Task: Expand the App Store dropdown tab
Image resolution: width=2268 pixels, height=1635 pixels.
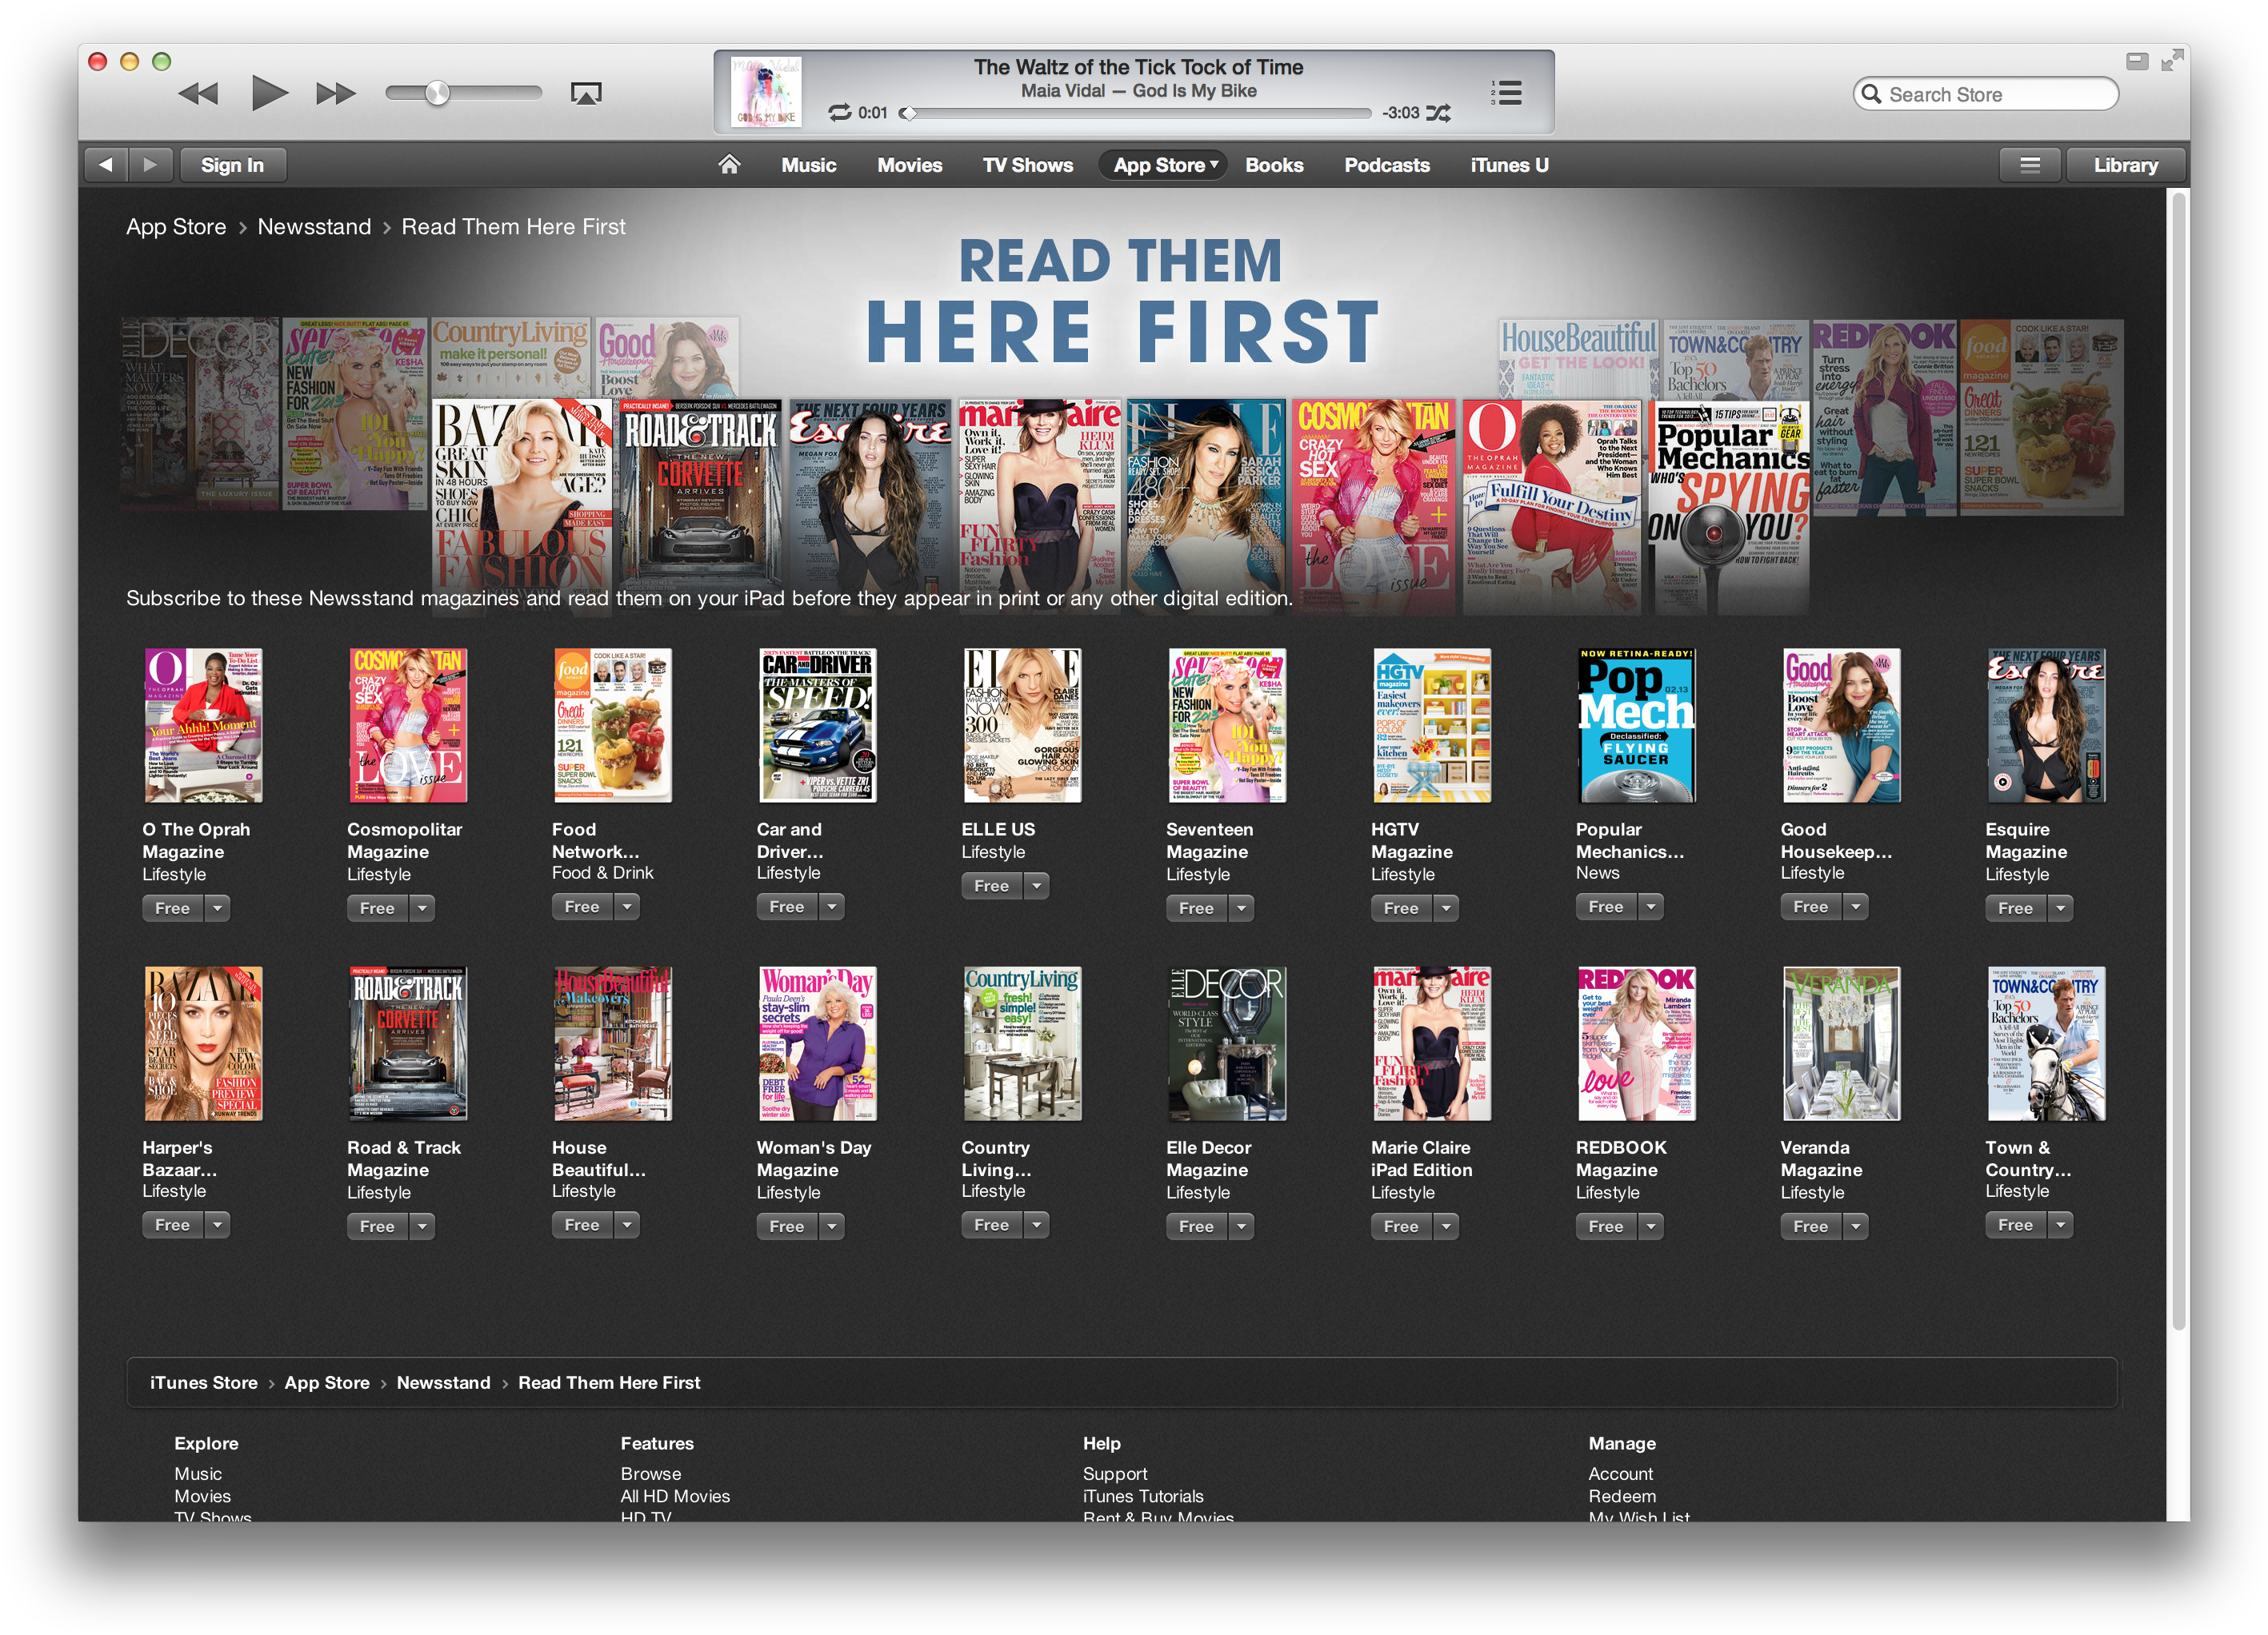Action: (1165, 165)
